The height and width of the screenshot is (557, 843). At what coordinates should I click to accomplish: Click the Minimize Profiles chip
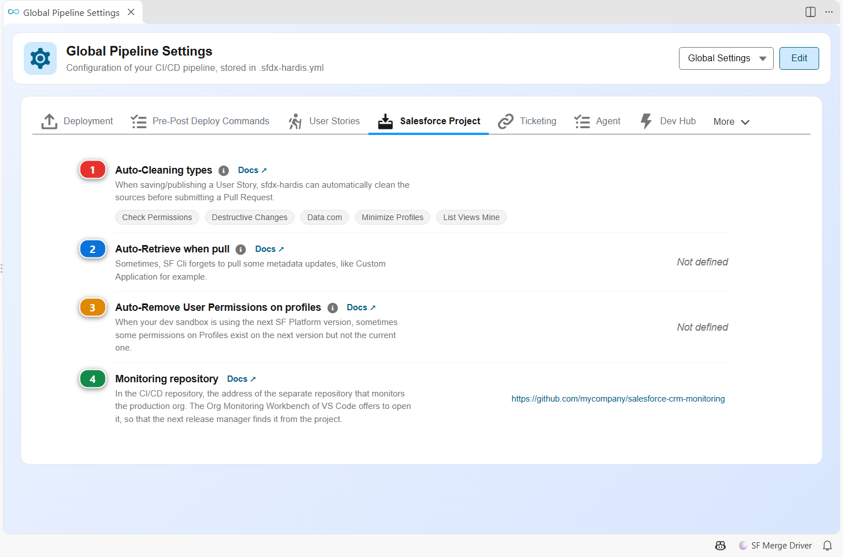(392, 217)
